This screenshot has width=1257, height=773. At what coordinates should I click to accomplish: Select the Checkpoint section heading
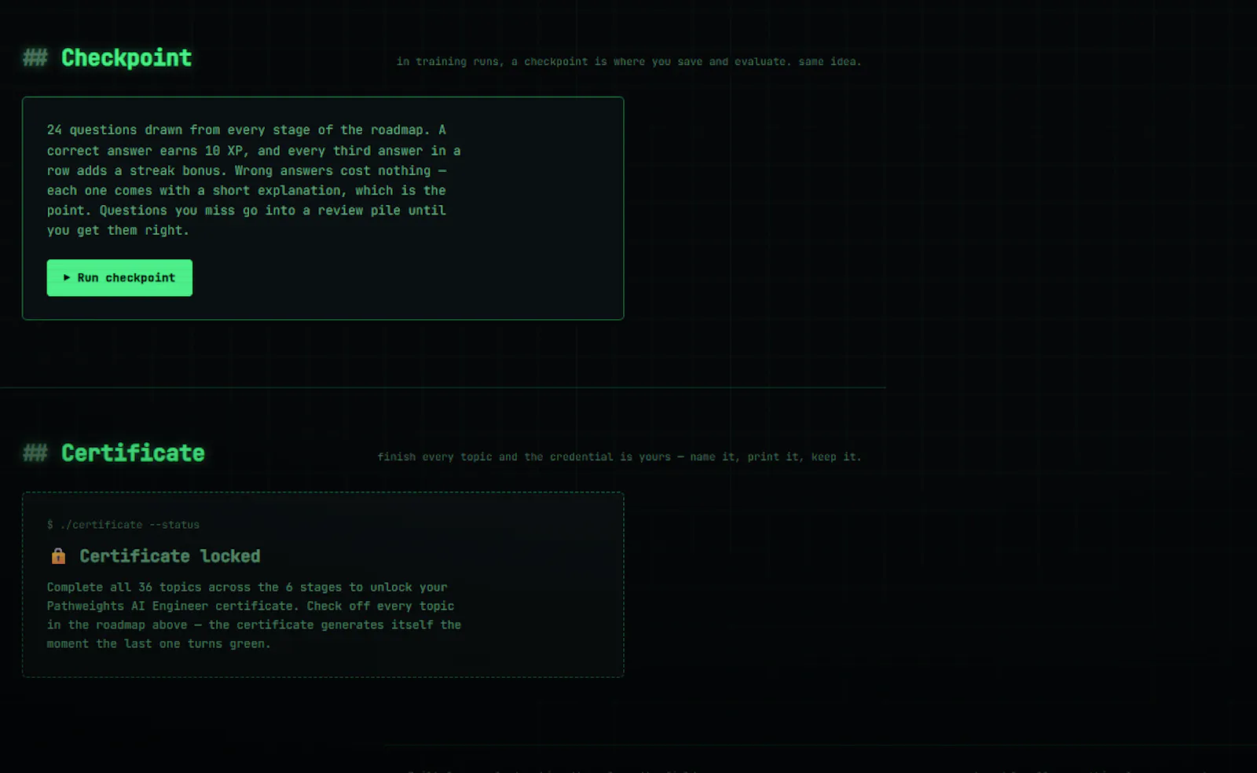pyautogui.click(x=126, y=58)
